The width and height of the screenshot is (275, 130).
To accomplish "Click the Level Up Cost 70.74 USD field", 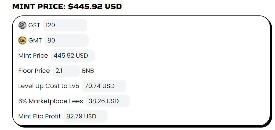I will tap(104, 86).
